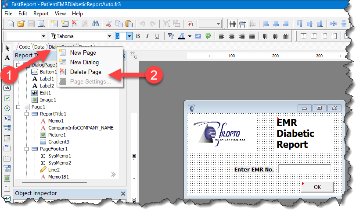This screenshot has width=363, height=217.
Task: Toggle Bold formatting
Action: [x=138, y=36]
